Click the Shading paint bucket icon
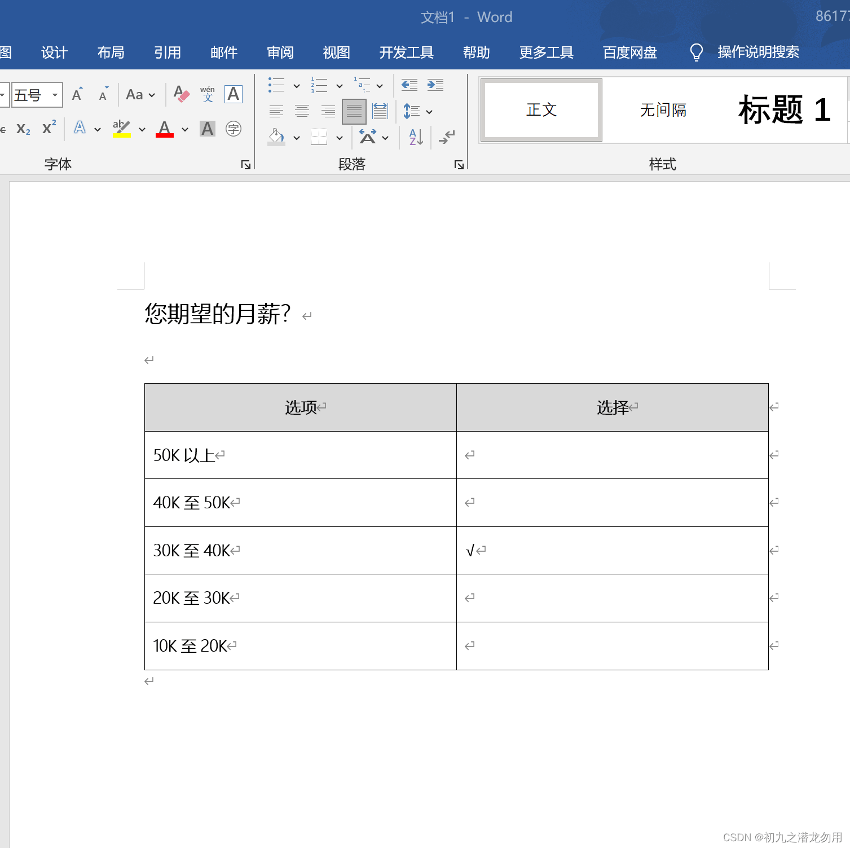This screenshot has width=850, height=848. pyautogui.click(x=276, y=137)
